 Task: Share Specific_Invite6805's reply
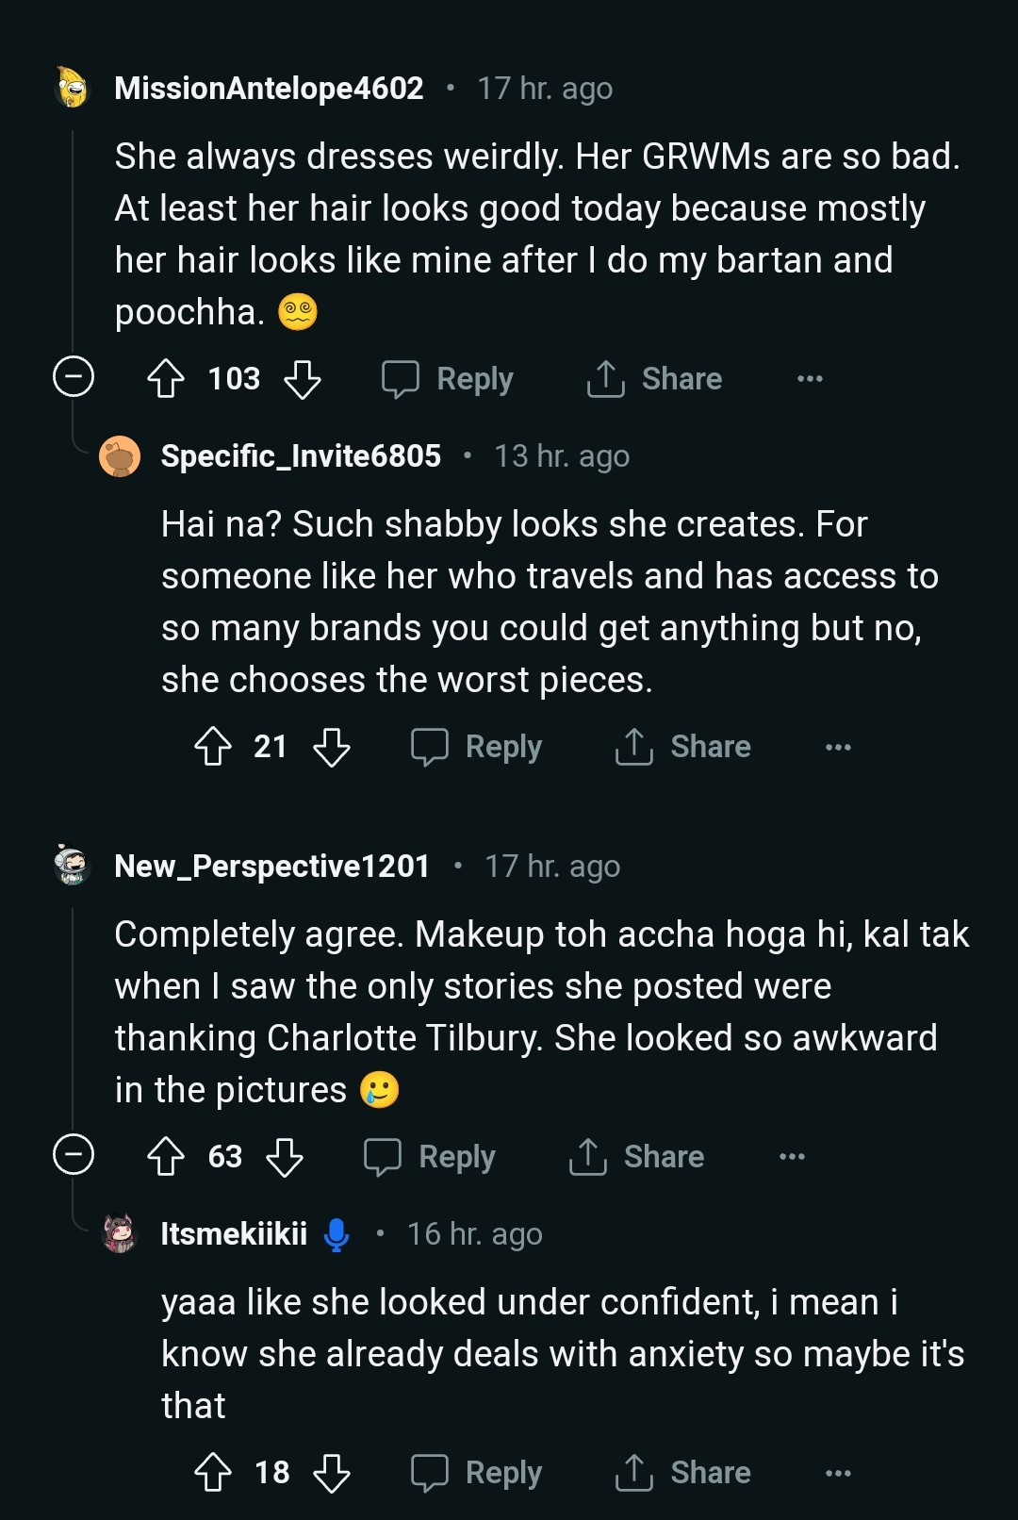pyautogui.click(x=683, y=747)
